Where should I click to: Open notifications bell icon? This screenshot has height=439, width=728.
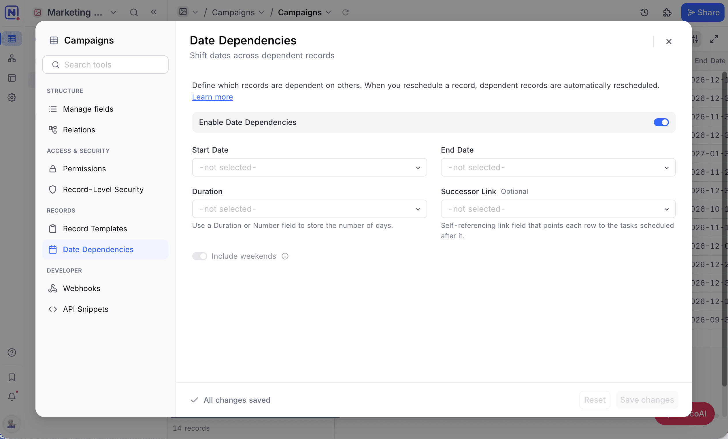(x=12, y=396)
